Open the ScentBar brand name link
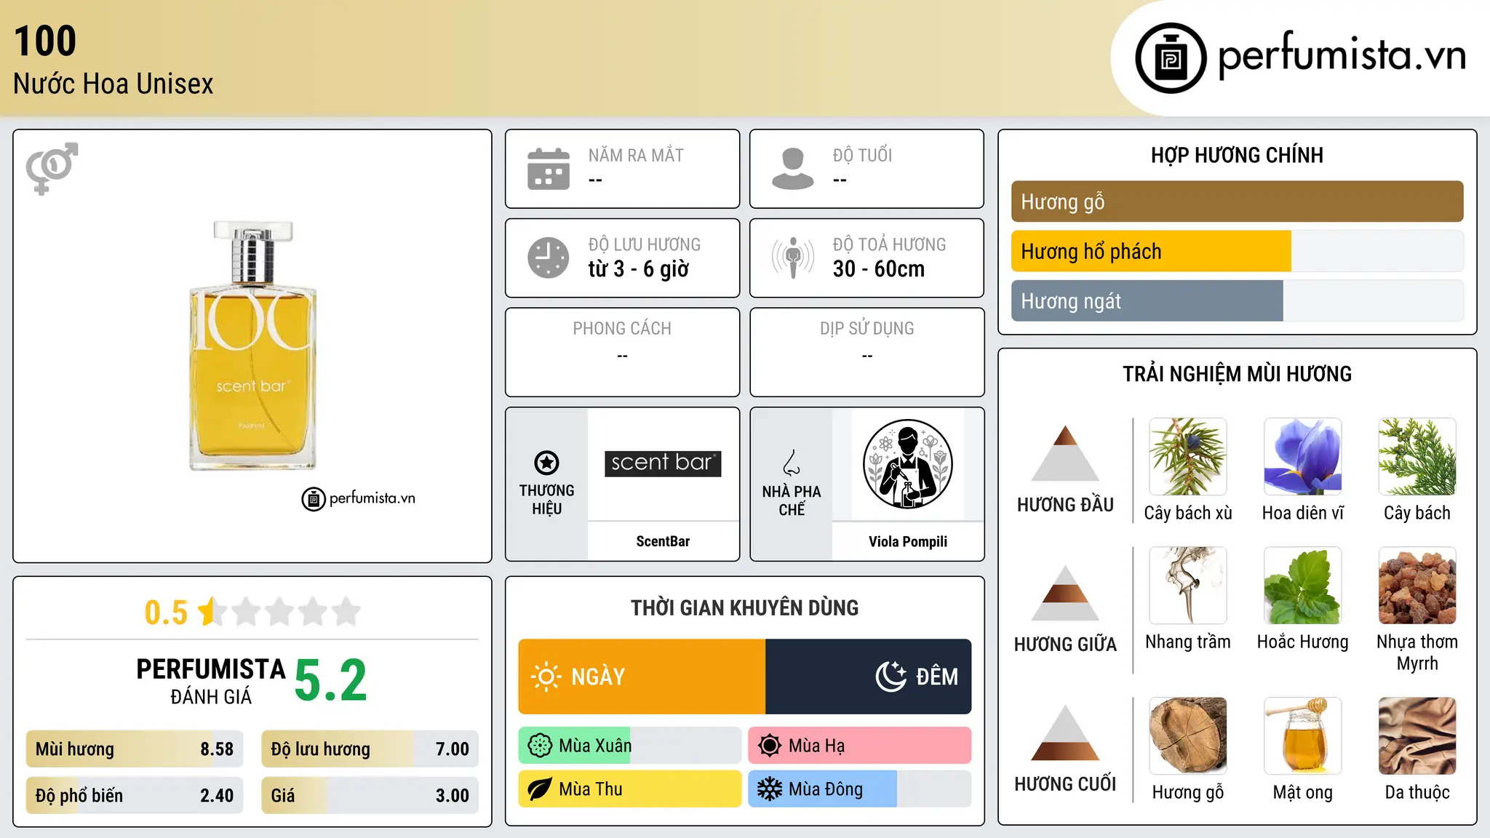 click(x=663, y=541)
